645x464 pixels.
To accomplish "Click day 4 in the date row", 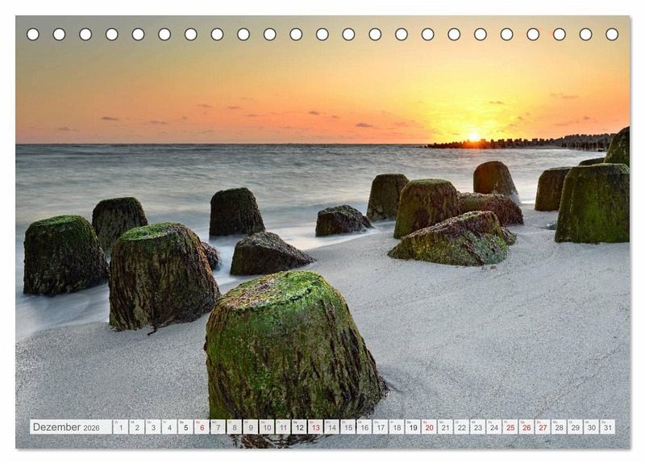I will tap(169, 427).
